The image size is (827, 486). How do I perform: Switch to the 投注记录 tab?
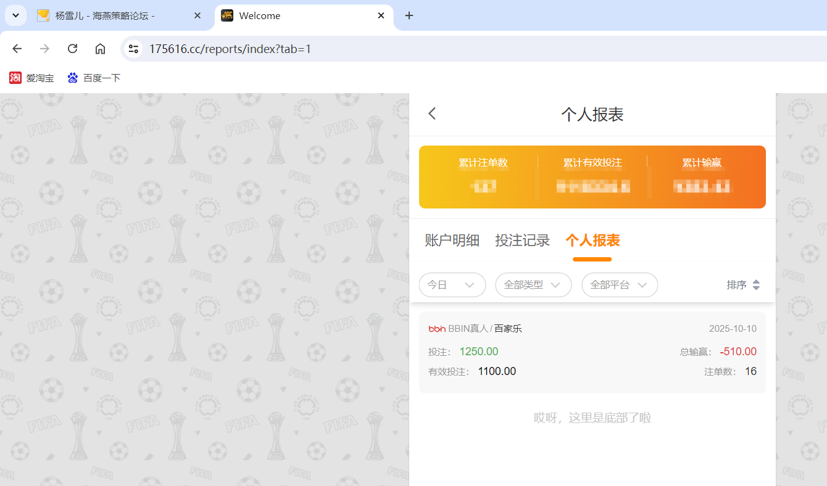click(523, 241)
